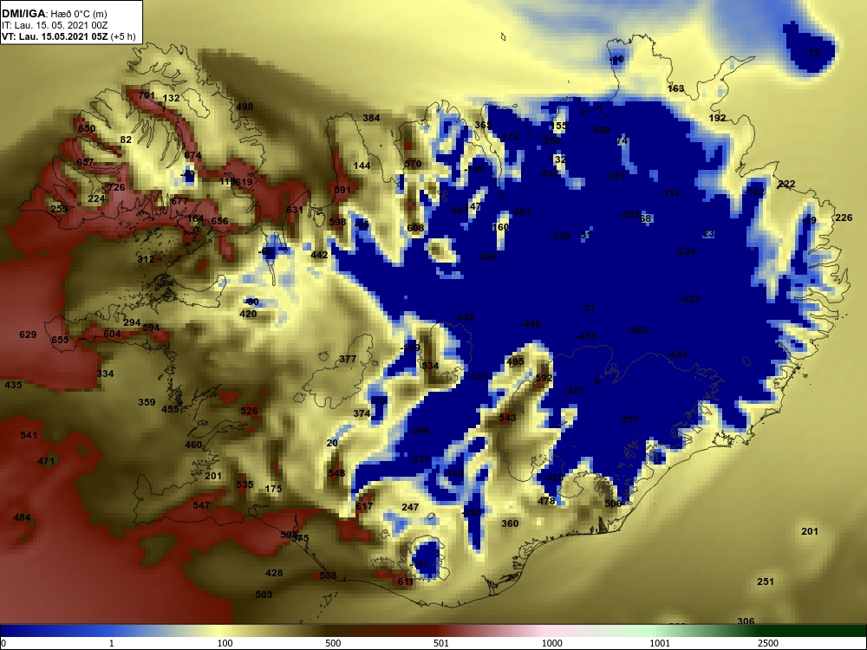Click the '677' height value
This screenshot has width=867, height=650.
179,201
